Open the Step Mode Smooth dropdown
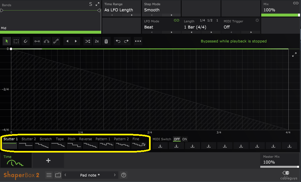This screenshot has height=182, width=301. (x=152, y=10)
